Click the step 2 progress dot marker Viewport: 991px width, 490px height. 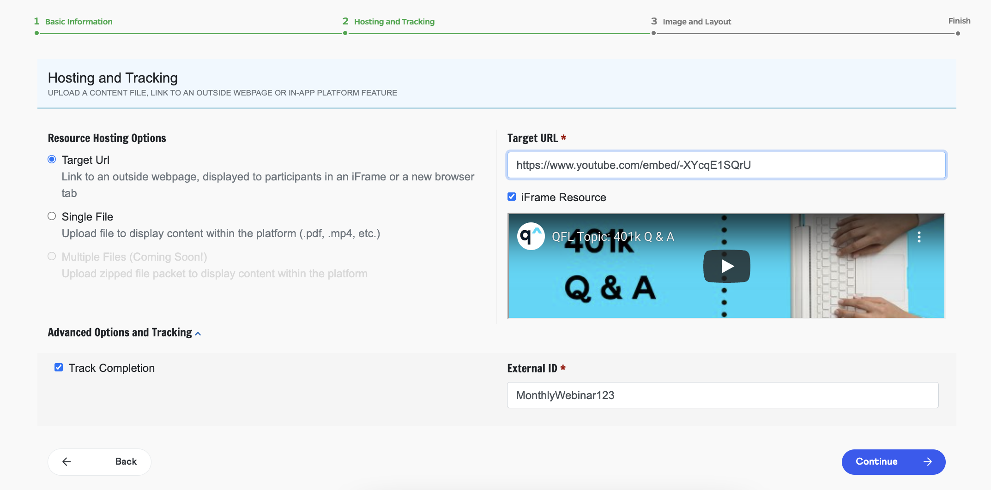(344, 32)
